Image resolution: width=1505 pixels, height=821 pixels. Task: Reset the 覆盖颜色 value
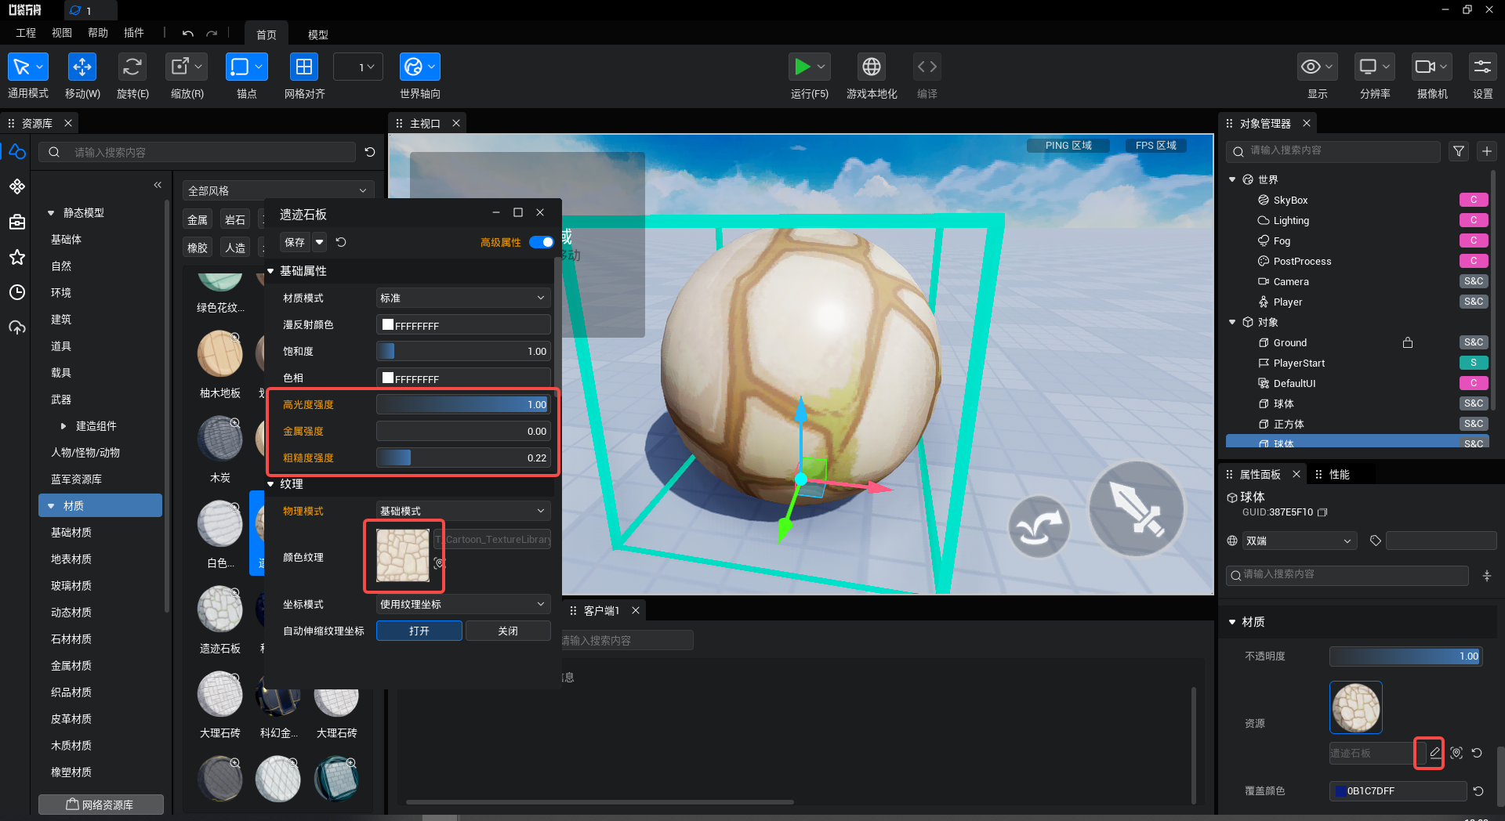click(1478, 791)
